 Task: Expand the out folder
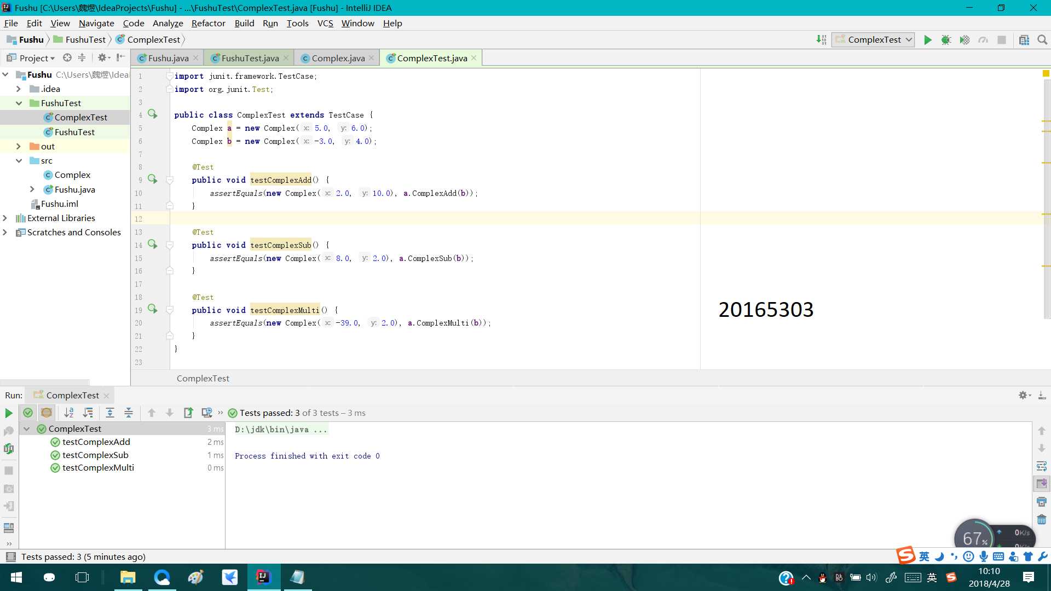pos(19,146)
